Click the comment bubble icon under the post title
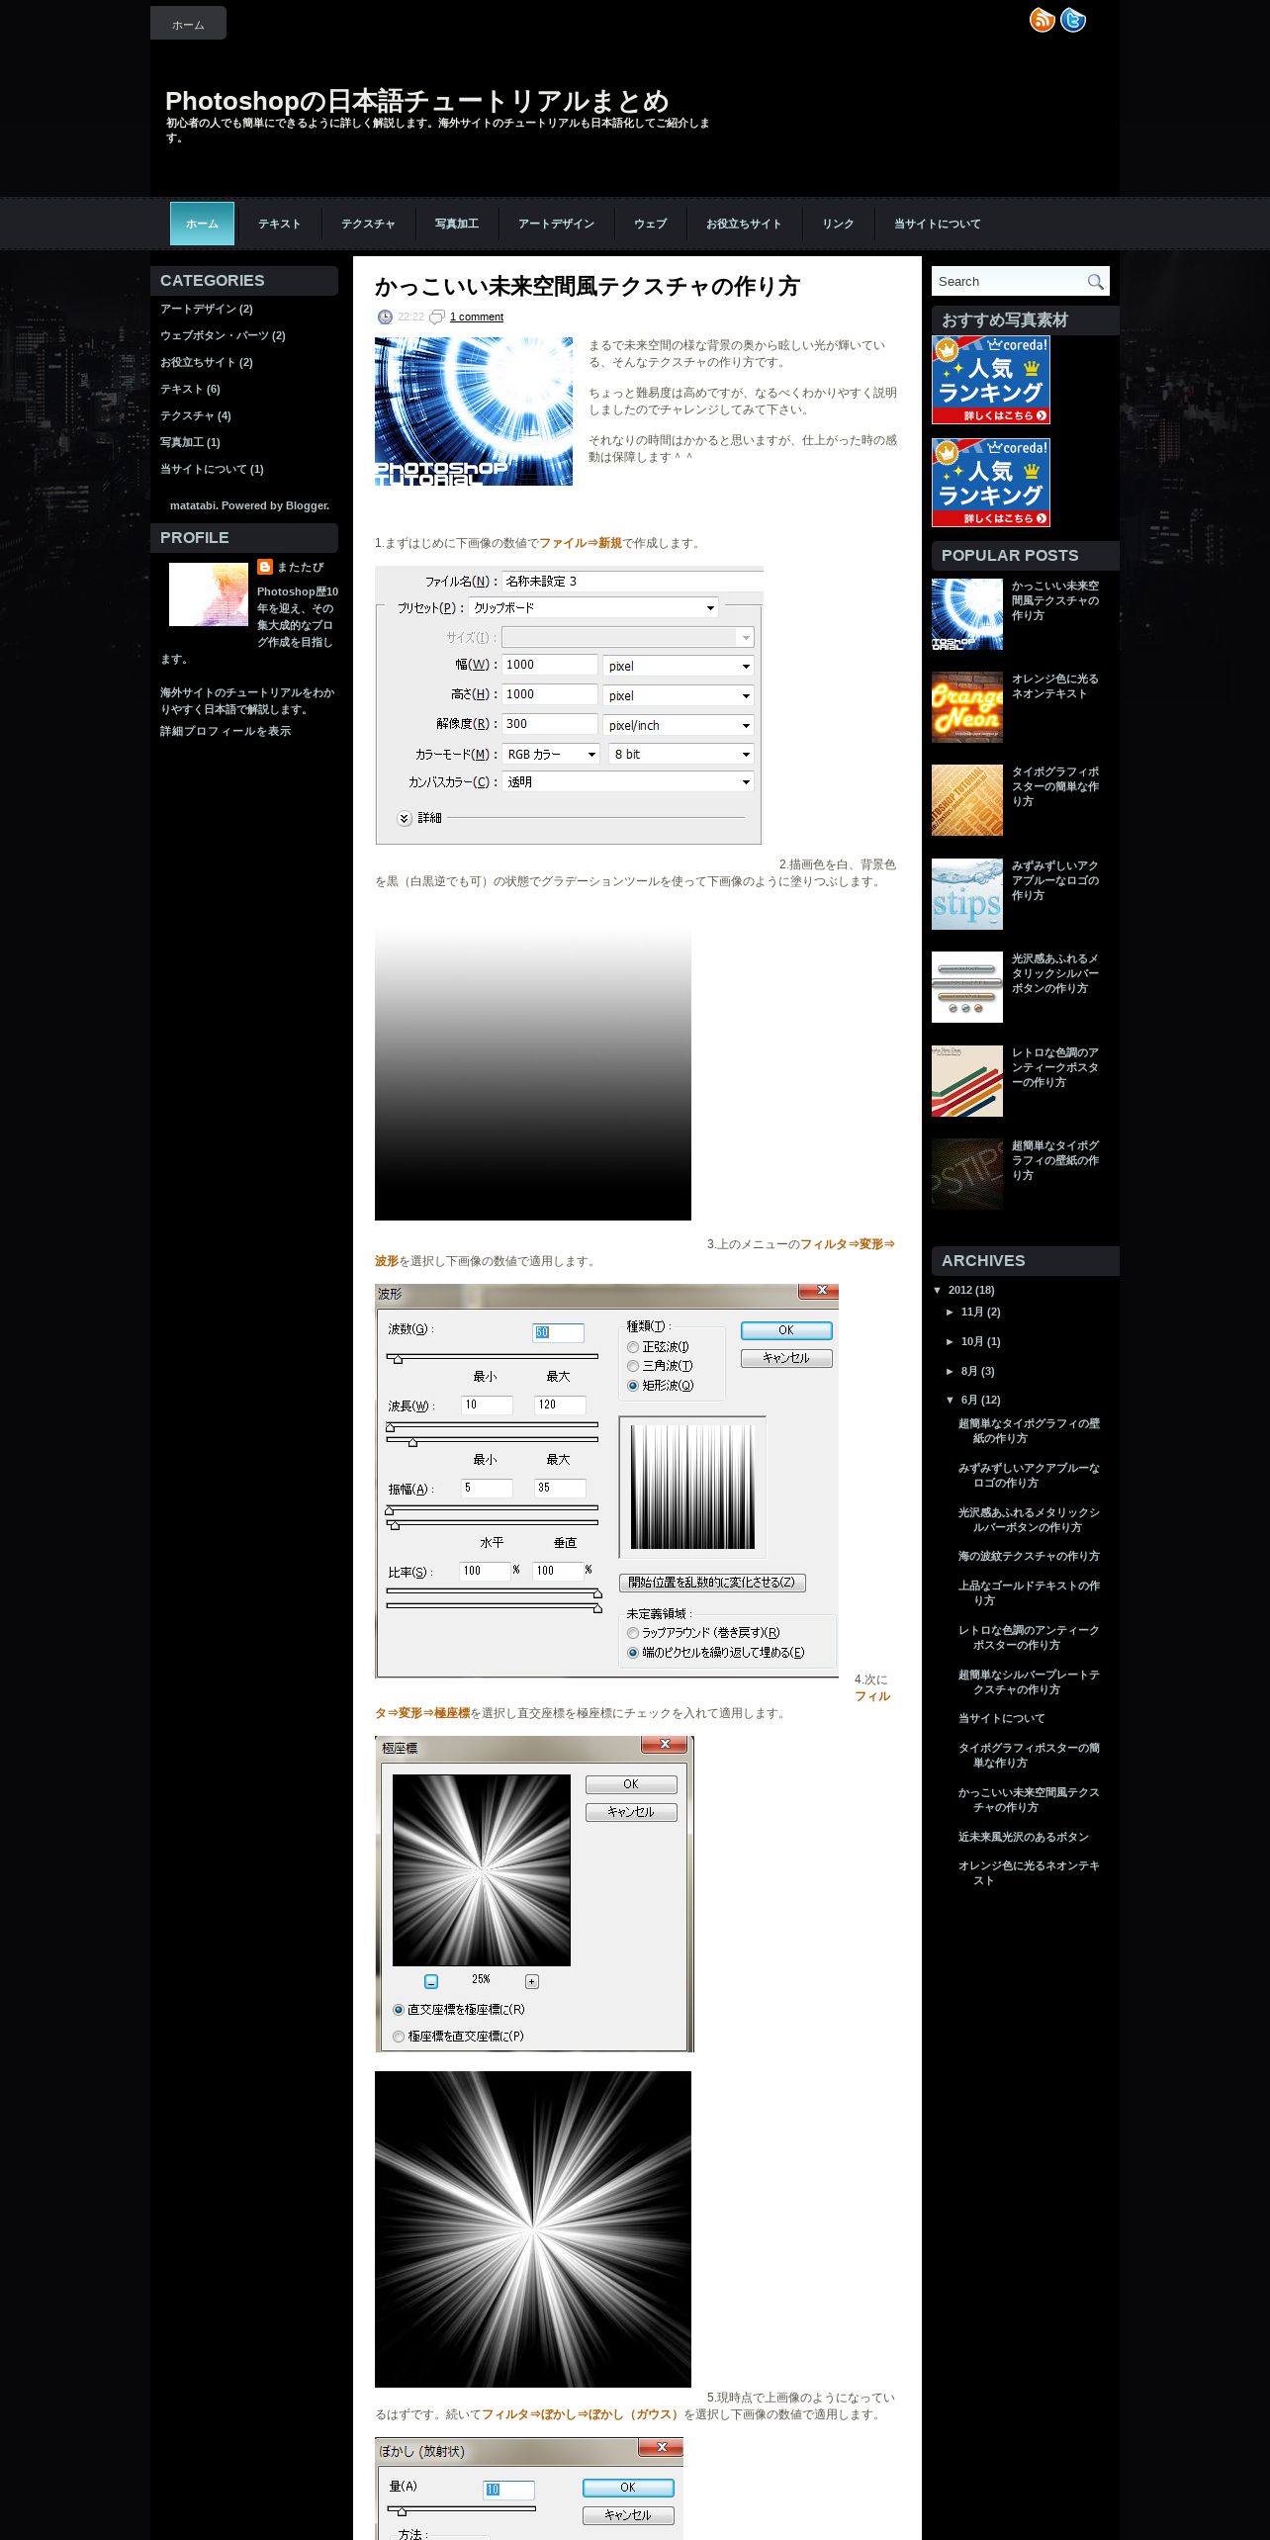 pyautogui.click(x=437, y=317)
